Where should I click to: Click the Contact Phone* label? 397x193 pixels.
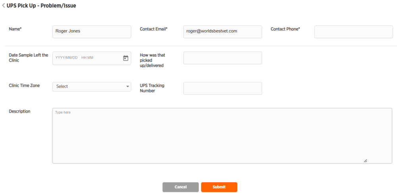(285, 29)
